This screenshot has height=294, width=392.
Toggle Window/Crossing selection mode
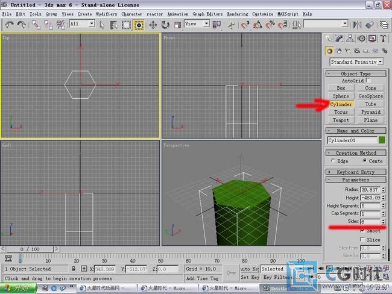click(139, 25)
